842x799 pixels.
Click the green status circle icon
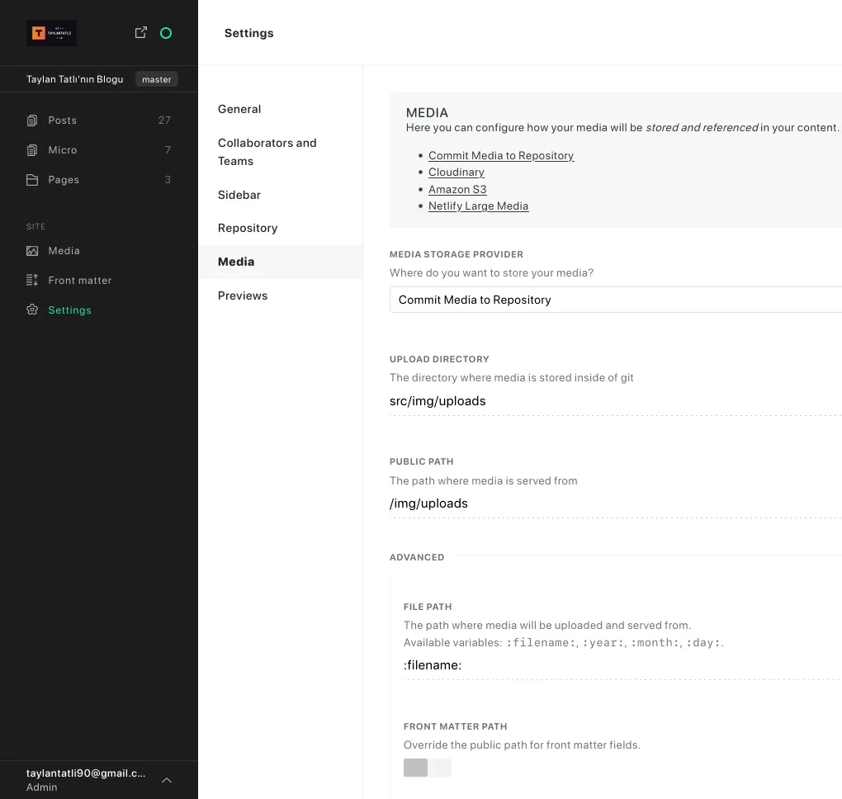pyautogui.click(x=166, y=33)
